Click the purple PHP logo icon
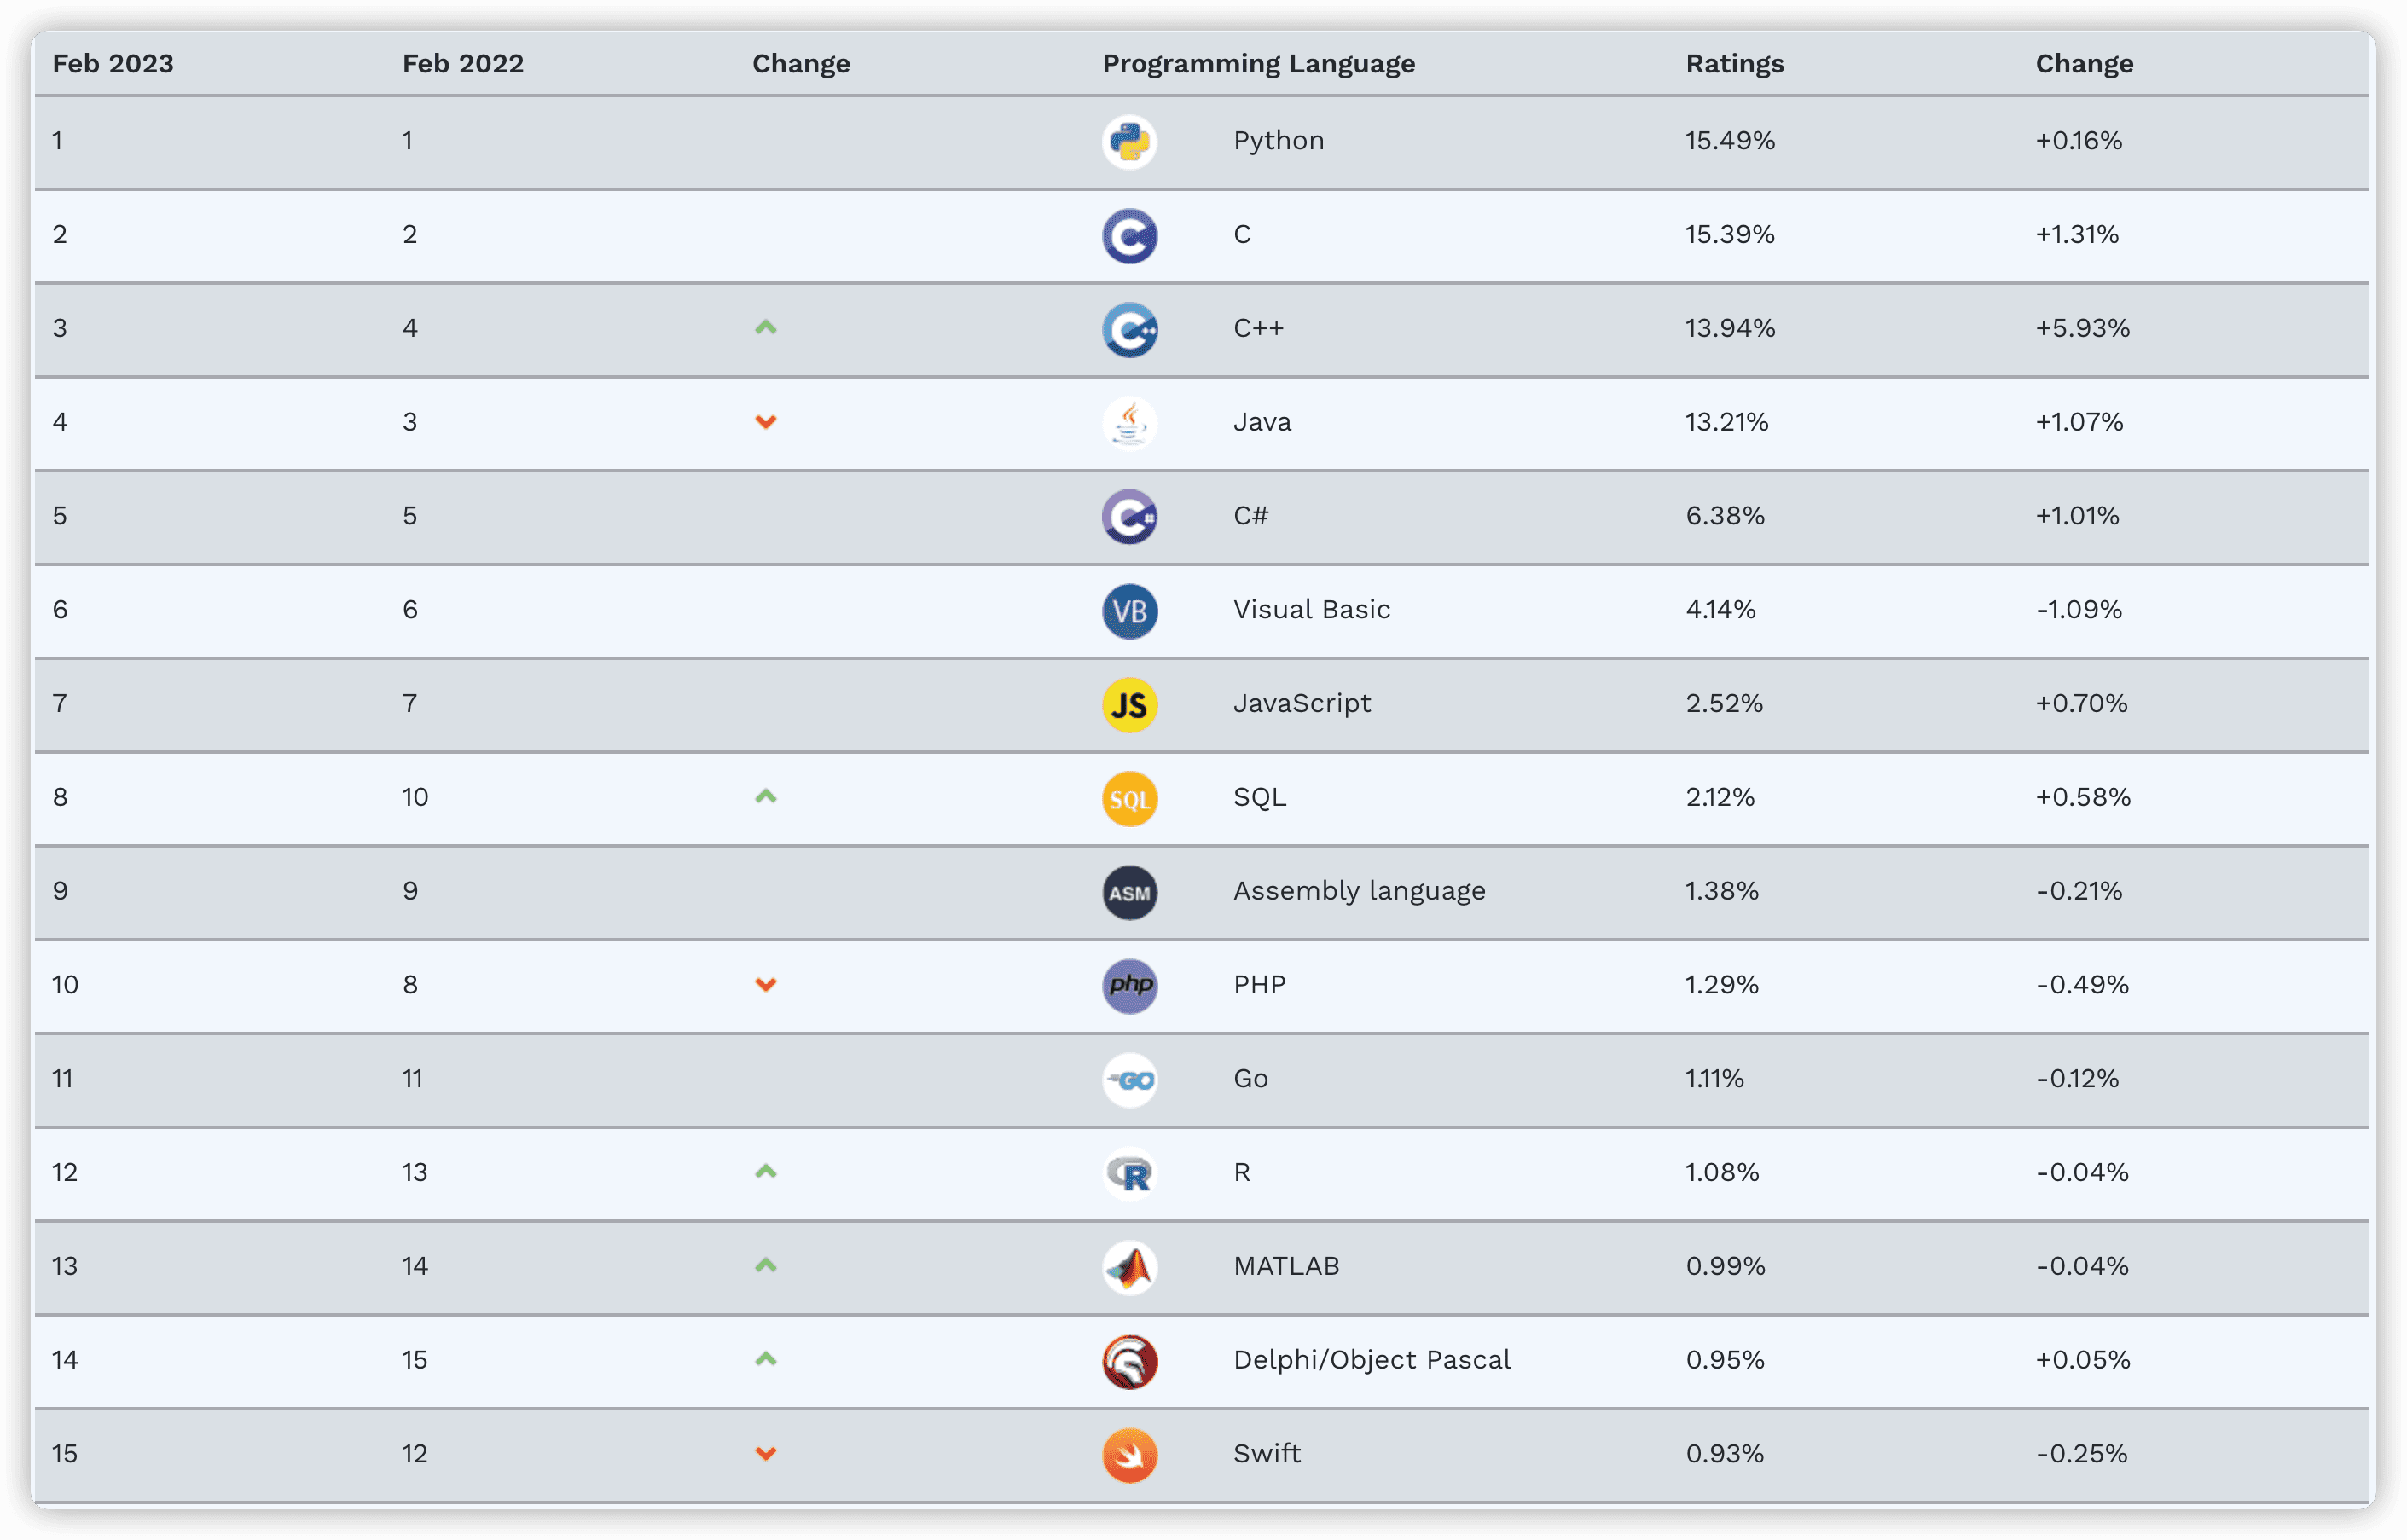Screen dimensions: 2407x1540 [1129, 986]
